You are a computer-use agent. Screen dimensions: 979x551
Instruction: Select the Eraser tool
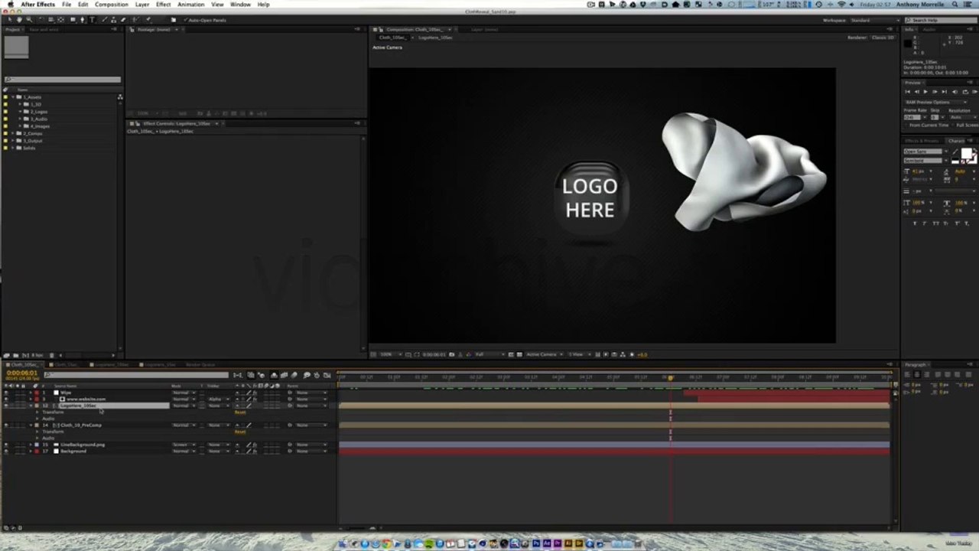(123, 19)
